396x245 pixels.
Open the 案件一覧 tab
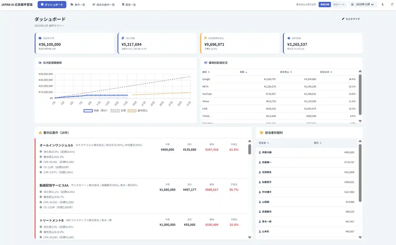[78, 5]
